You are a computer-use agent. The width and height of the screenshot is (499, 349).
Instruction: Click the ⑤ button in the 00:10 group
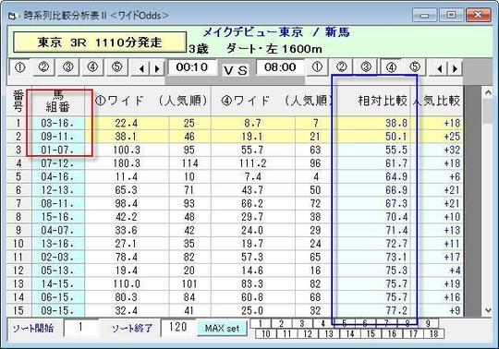tap(117, 67)
